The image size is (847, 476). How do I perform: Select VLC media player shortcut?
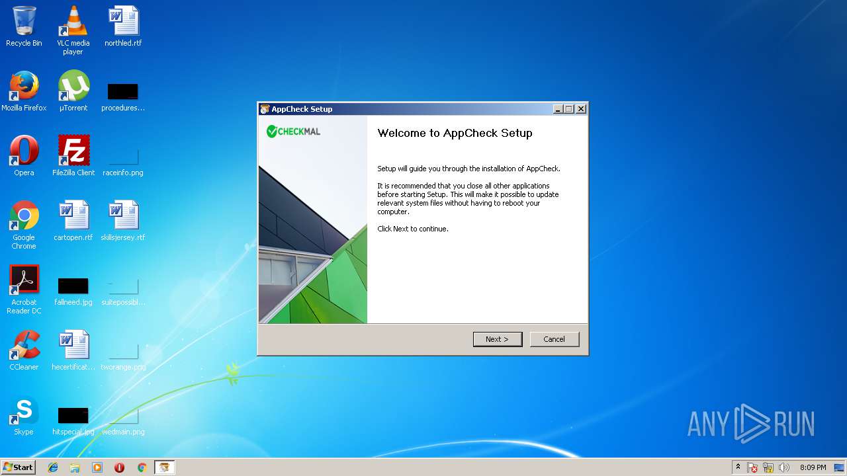point(73,30)
